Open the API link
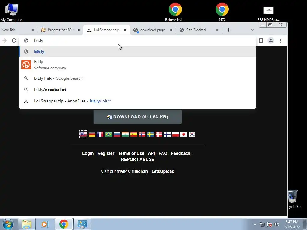307x230 pixels. (151, 154)
